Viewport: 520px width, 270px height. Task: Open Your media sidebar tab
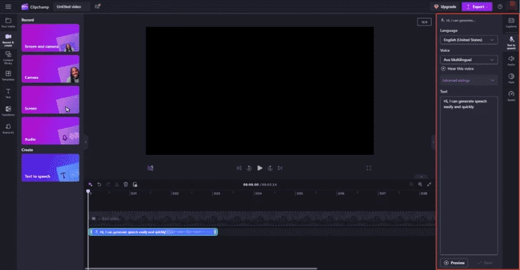9,23
